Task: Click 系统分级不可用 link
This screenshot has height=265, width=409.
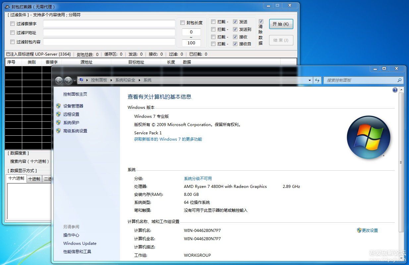Action: click(198, 178)
